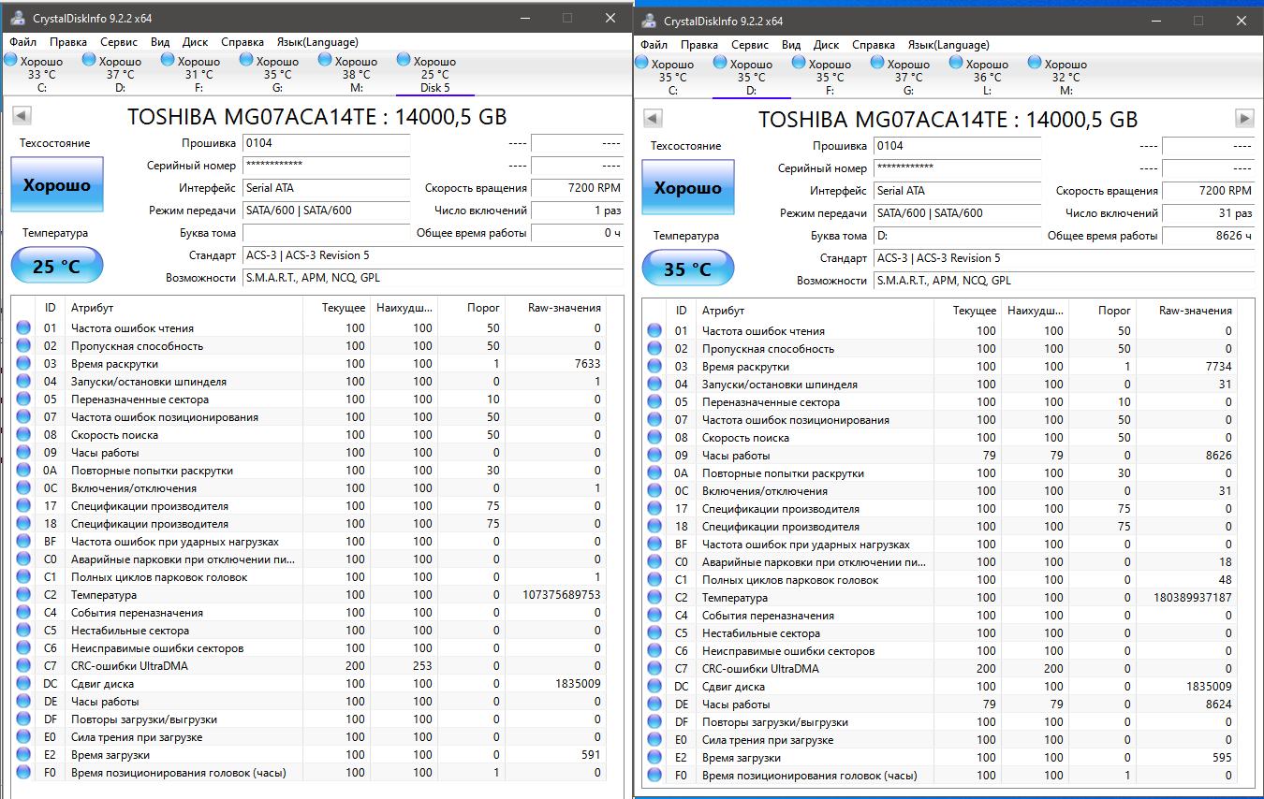Click status orb of row C0 in right window
This screenshot has height=799, width=1264.
tap(654, 562)
